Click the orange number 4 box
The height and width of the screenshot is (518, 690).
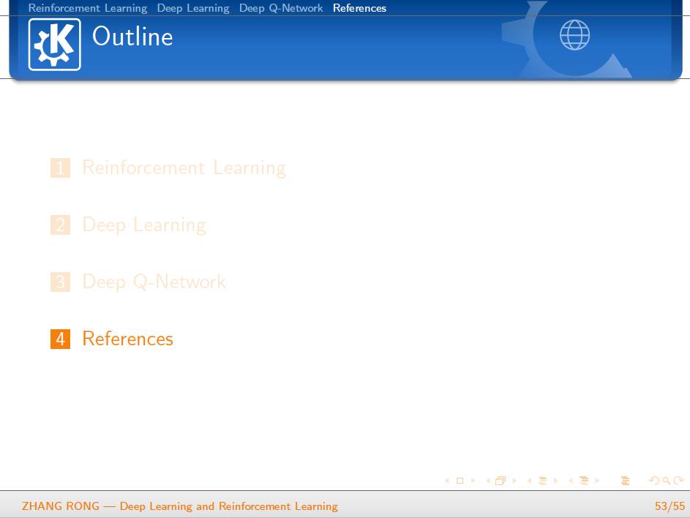point(60,339)
